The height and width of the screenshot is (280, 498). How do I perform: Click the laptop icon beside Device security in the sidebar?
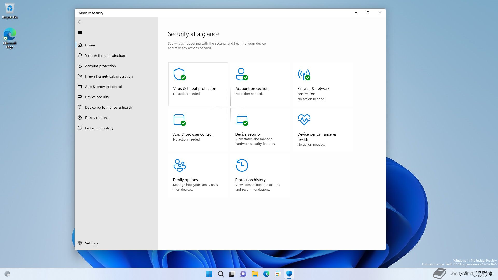[x=80, y=97]
